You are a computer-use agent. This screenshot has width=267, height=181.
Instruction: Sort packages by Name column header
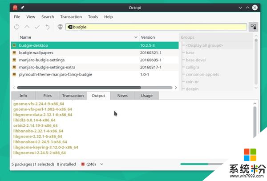tap(78, 37)
